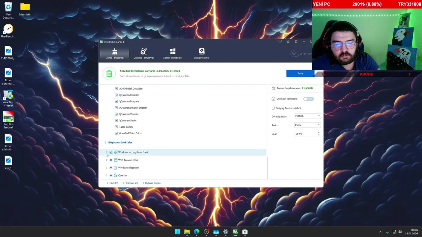Open the Sistem Temizleme tab
This screenshot has width=422, height=237.
pos(172,53)
